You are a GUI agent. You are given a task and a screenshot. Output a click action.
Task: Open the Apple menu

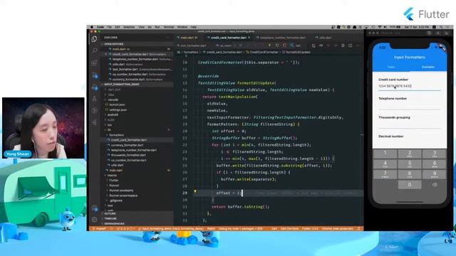coord(92,27)
